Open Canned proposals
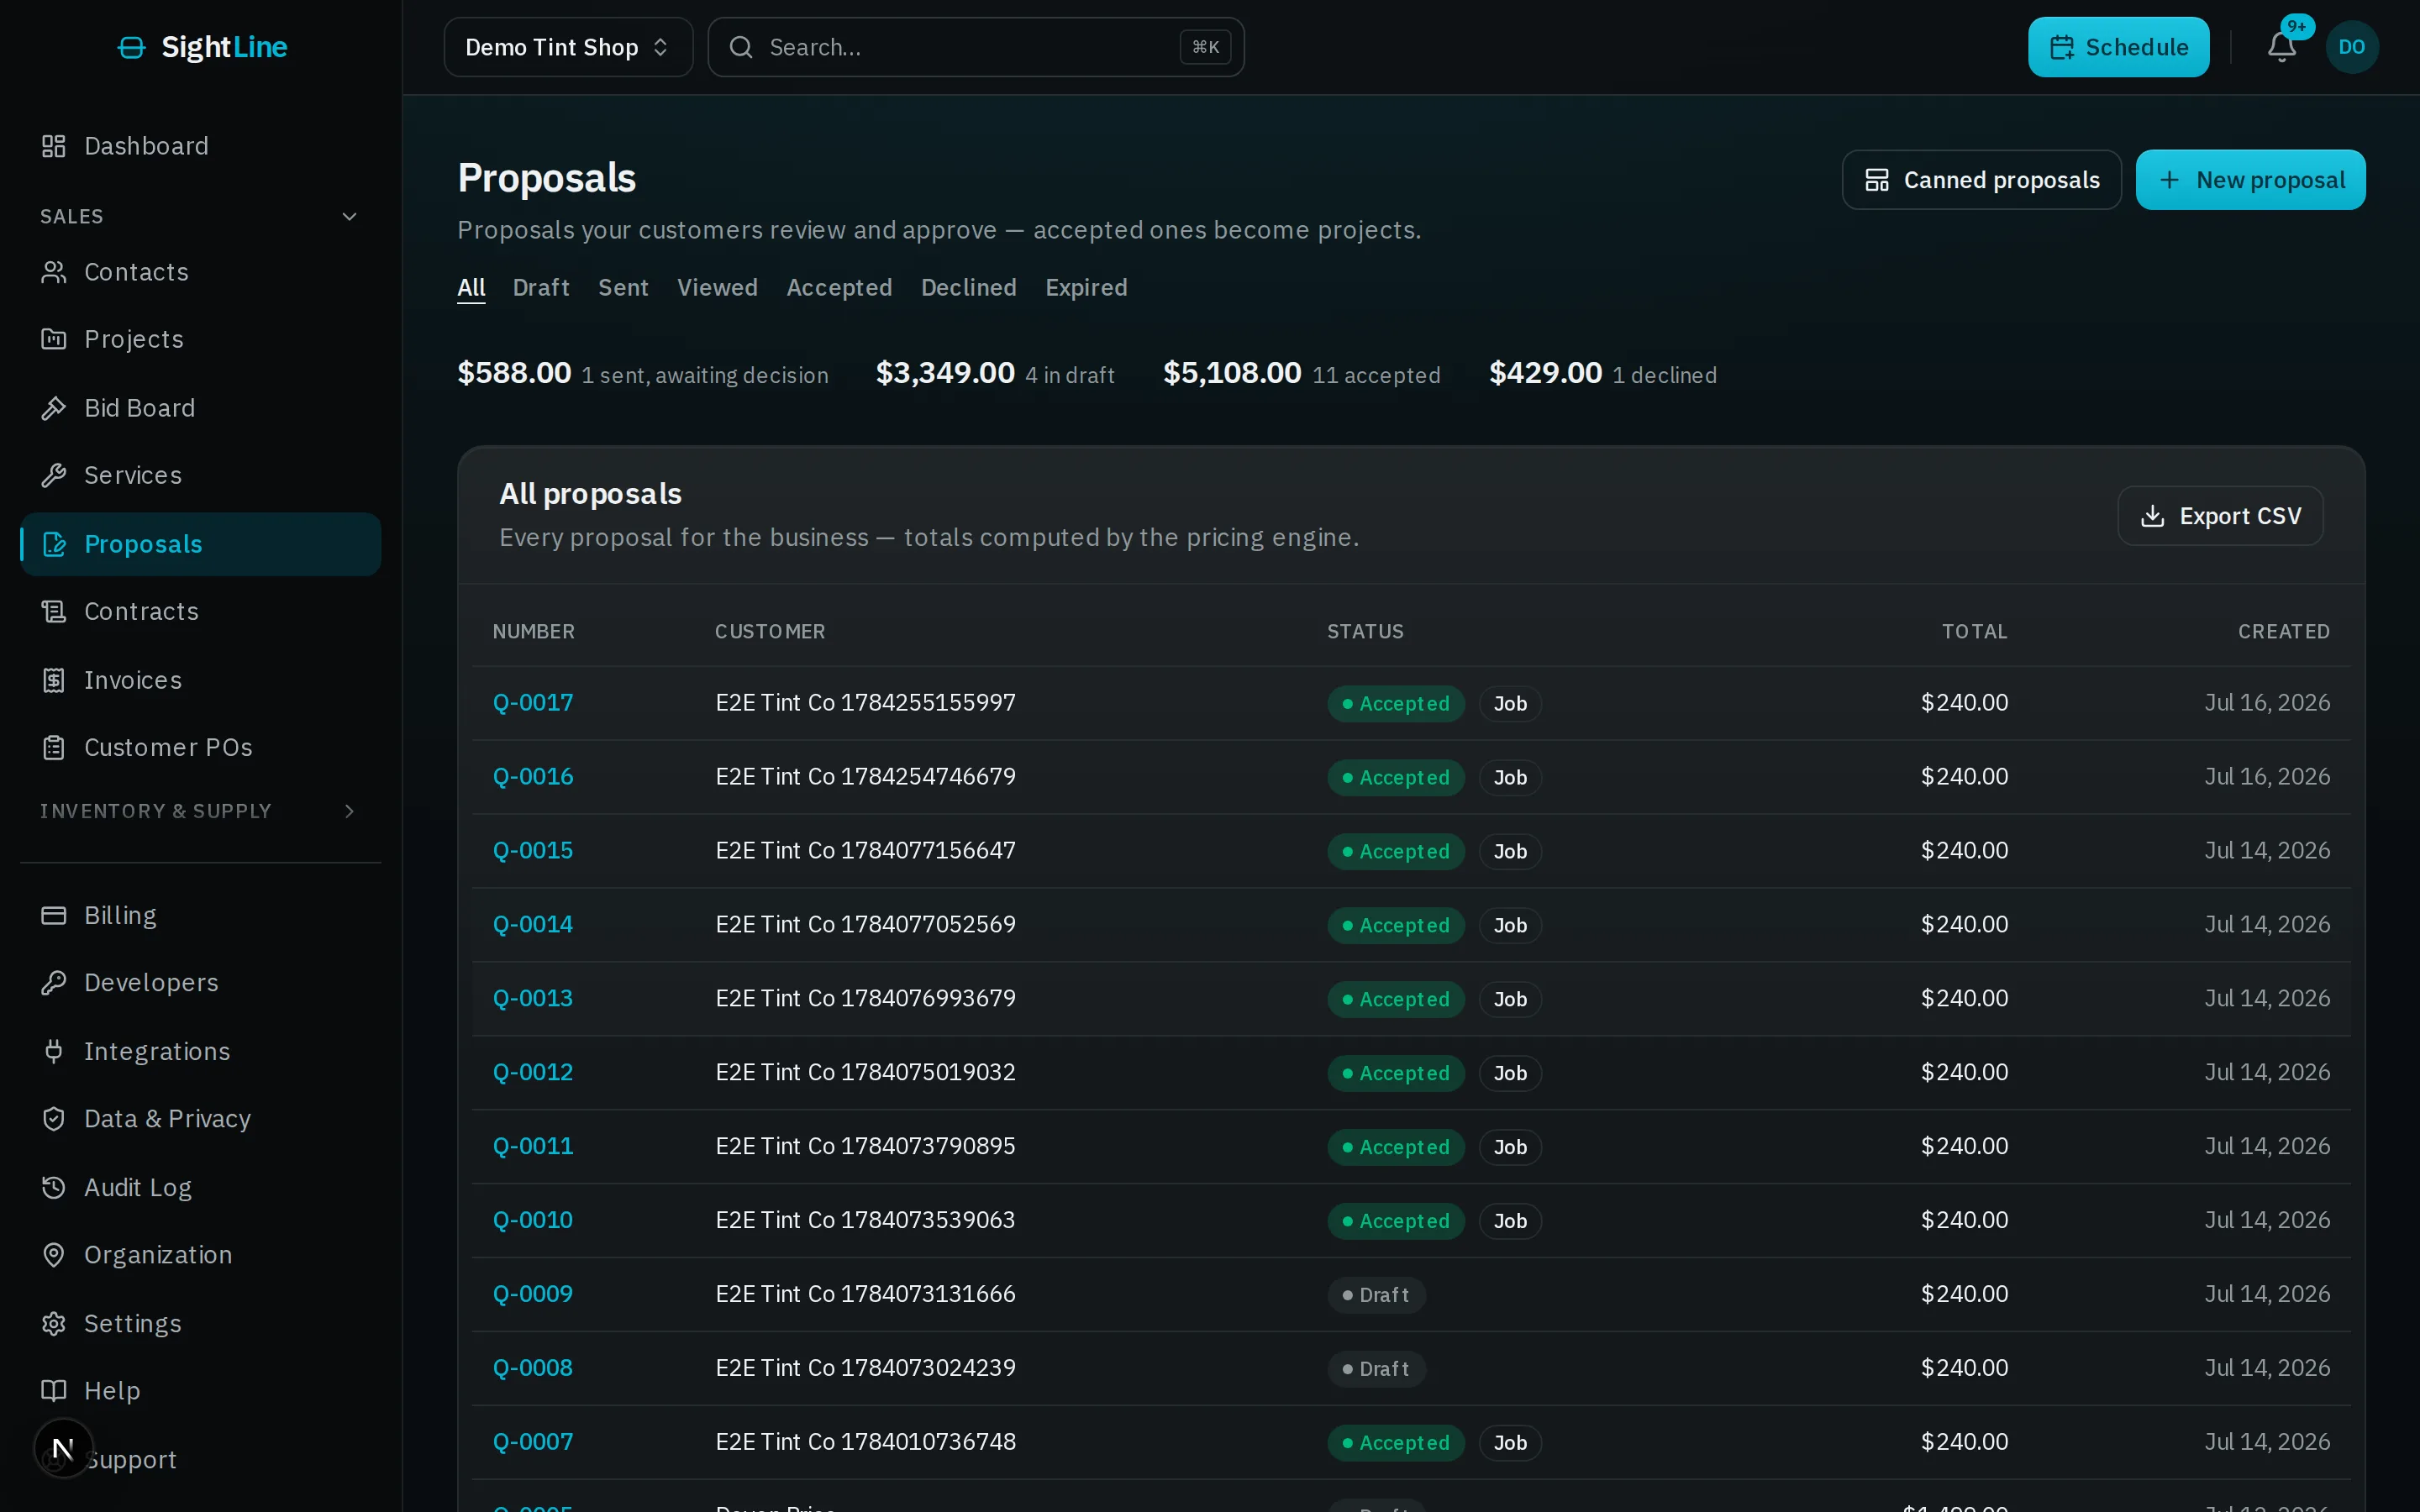2420x1512 pixels. [1981, 180]
